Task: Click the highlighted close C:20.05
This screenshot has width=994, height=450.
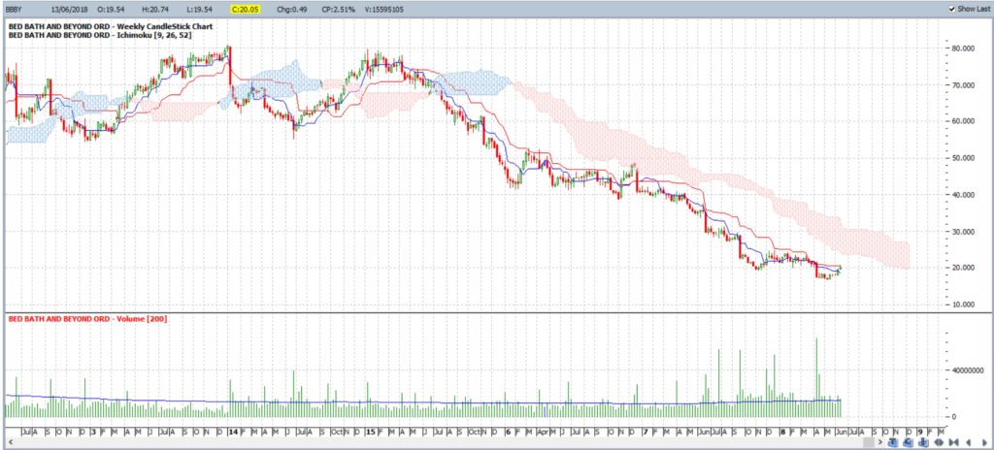Action: (x=246, y=10)
